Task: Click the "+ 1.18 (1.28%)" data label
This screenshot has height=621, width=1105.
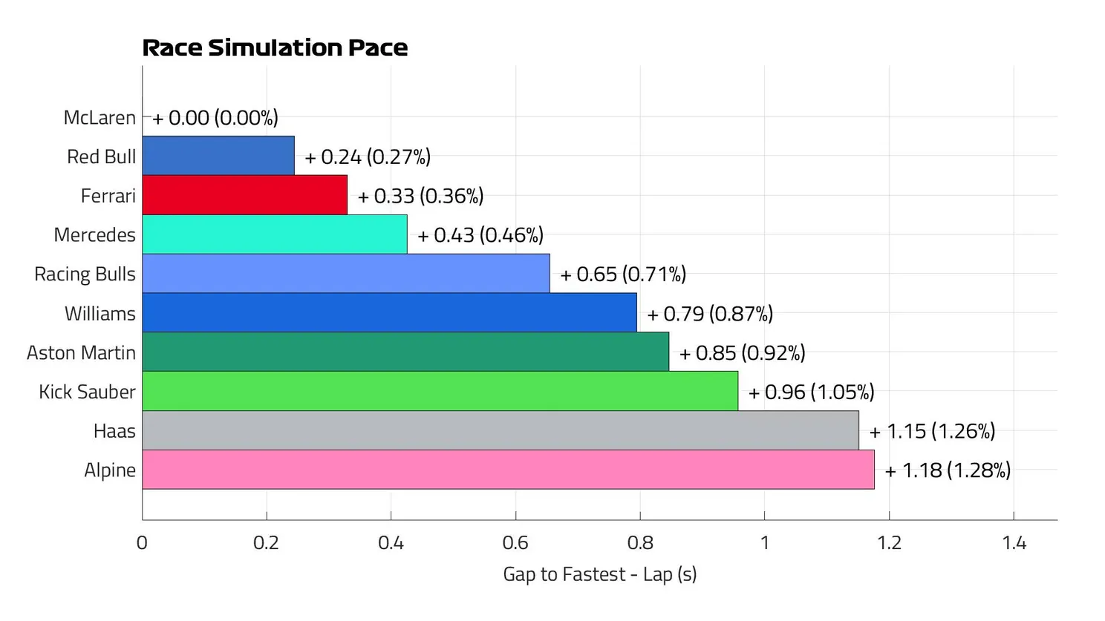Action: pos(947,470)
